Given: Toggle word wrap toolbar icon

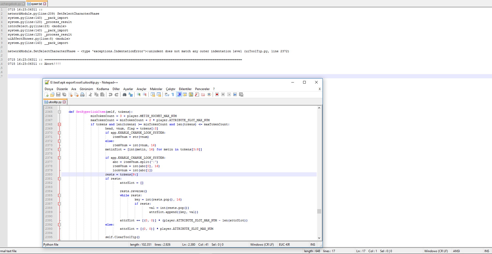Looking at the screenshot, I should pos(167,94).
